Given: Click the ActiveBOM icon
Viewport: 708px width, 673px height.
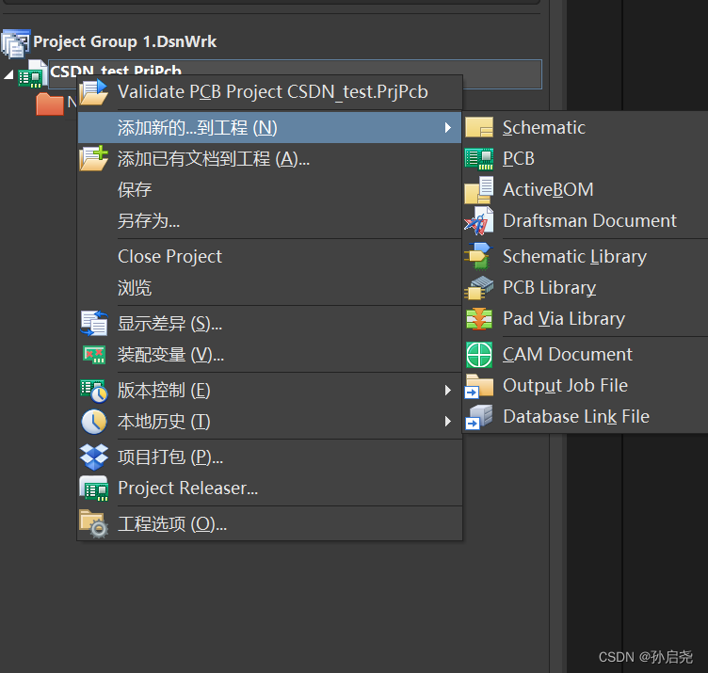Looking at the screenshot, I should click(x=479, y=190).
